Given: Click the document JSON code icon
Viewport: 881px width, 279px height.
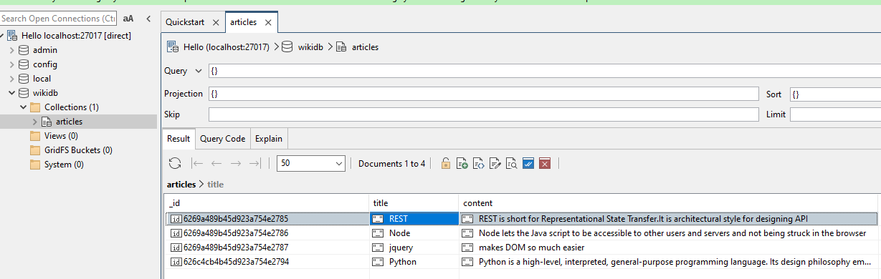Looking at the screenshot, I should [479, 164].
